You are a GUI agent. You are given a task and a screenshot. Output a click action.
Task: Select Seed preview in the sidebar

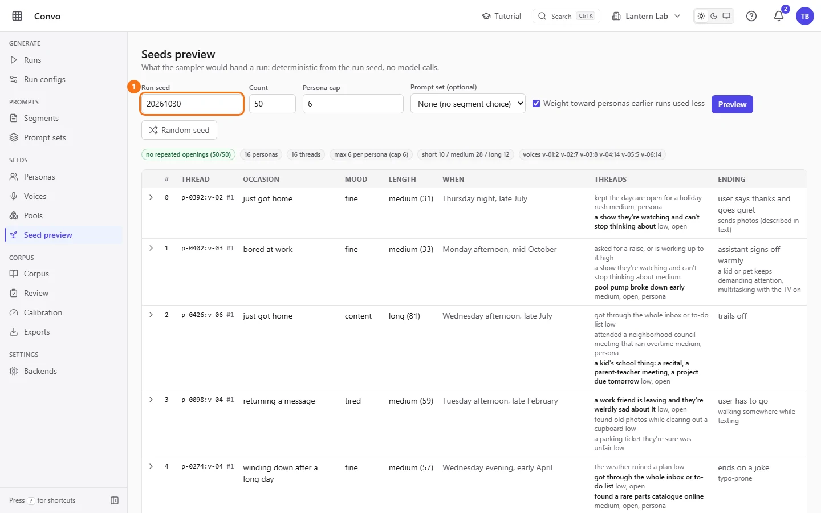click(x=63, y=235)
